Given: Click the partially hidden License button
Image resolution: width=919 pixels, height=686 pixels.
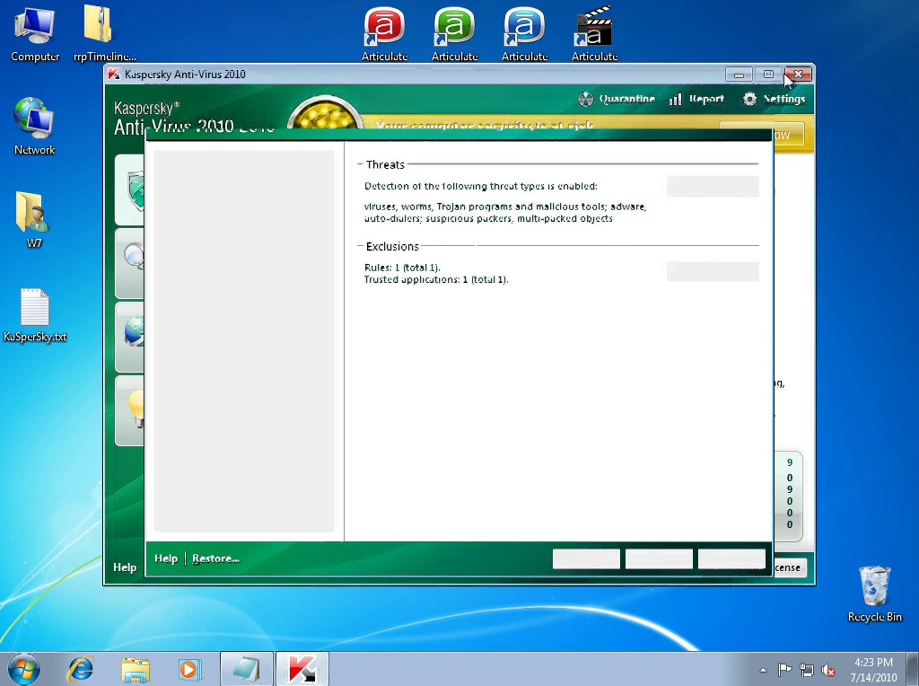Looking at the screenshot, I should [x=790, y=568].
